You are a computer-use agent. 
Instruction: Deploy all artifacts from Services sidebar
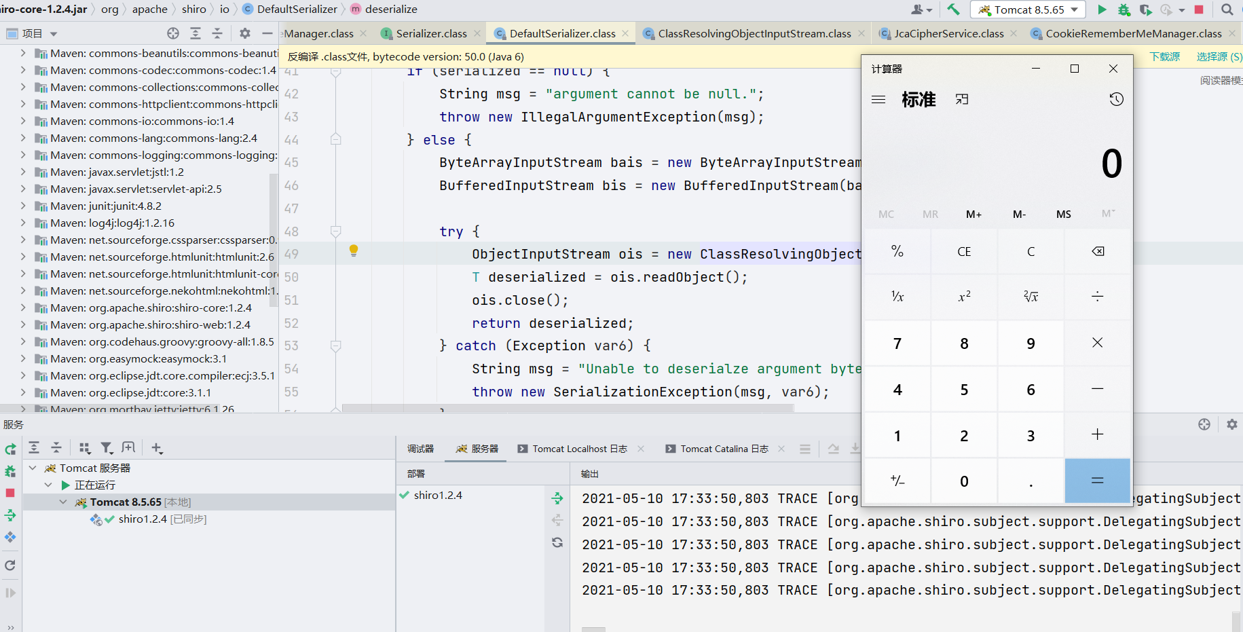[x=10, y=515]
